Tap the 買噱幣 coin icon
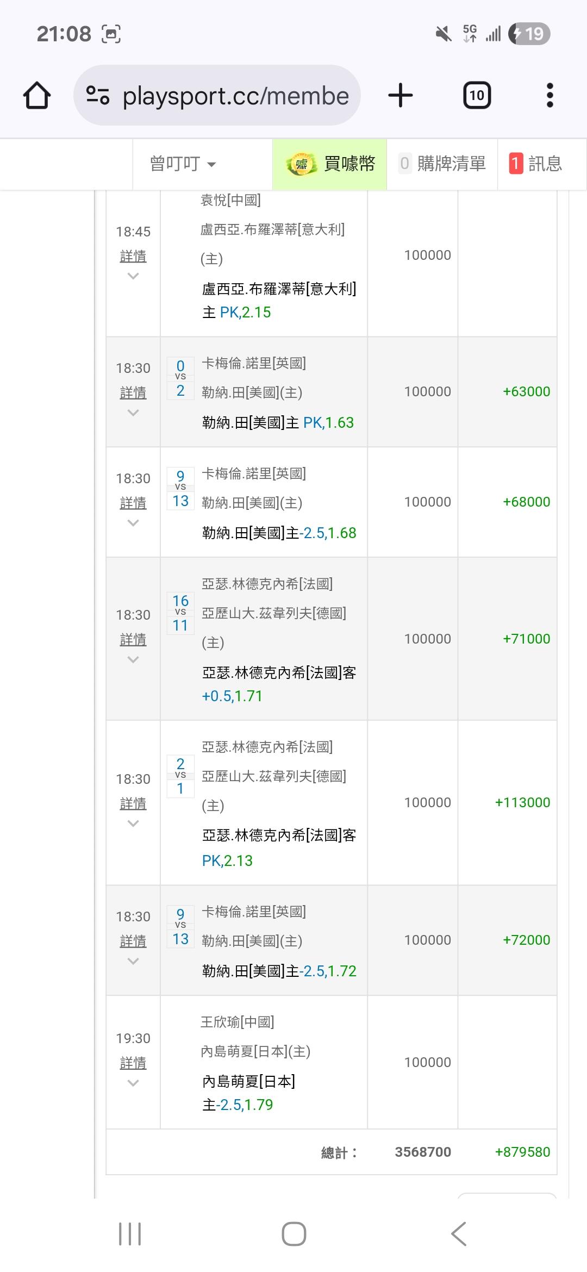The width and height of the screenshot is (587, 1272). (302, 164)
